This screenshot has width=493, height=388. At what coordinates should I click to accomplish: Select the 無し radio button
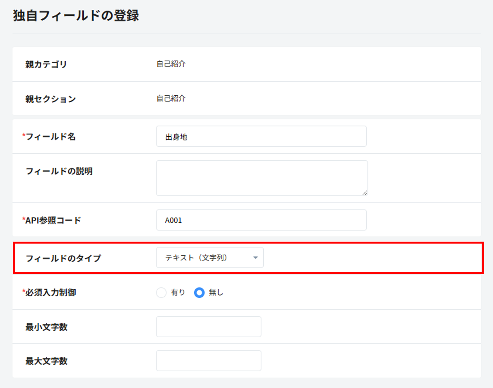199,292
